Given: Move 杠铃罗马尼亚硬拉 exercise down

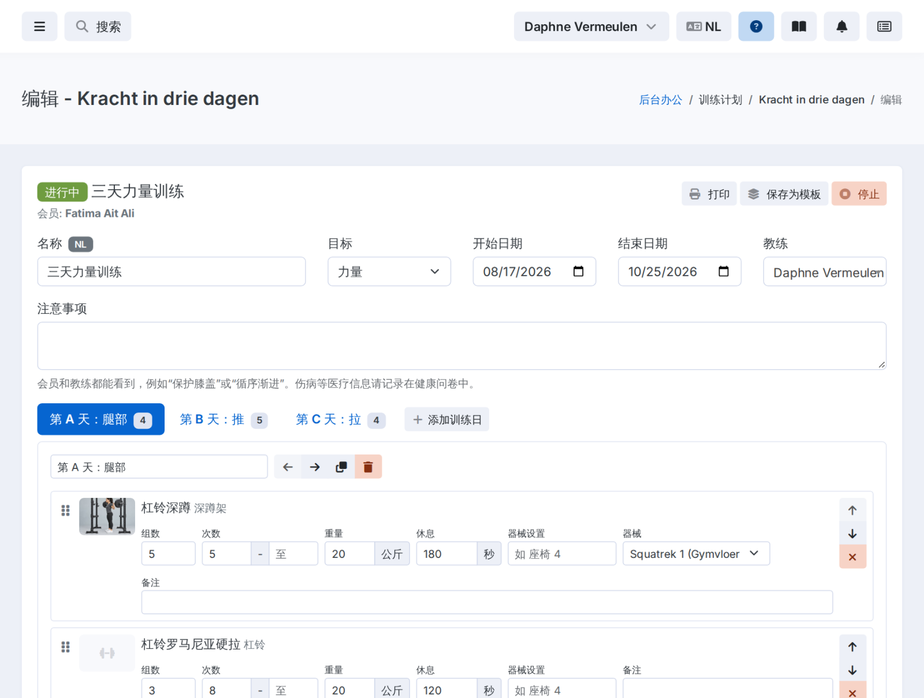Looking at the screenshot, I should pyautogui.click(x=852, y=670).
